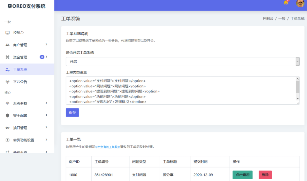
Task: Expand the 商户管理 submenu chevron
Action: tap(47, 45)
